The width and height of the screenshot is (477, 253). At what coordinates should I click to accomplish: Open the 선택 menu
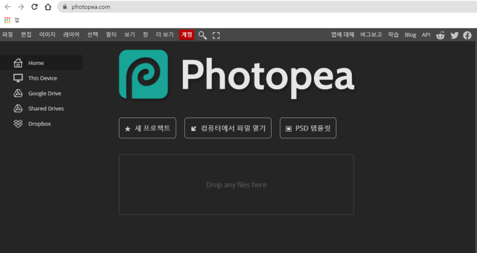[92, 35]
